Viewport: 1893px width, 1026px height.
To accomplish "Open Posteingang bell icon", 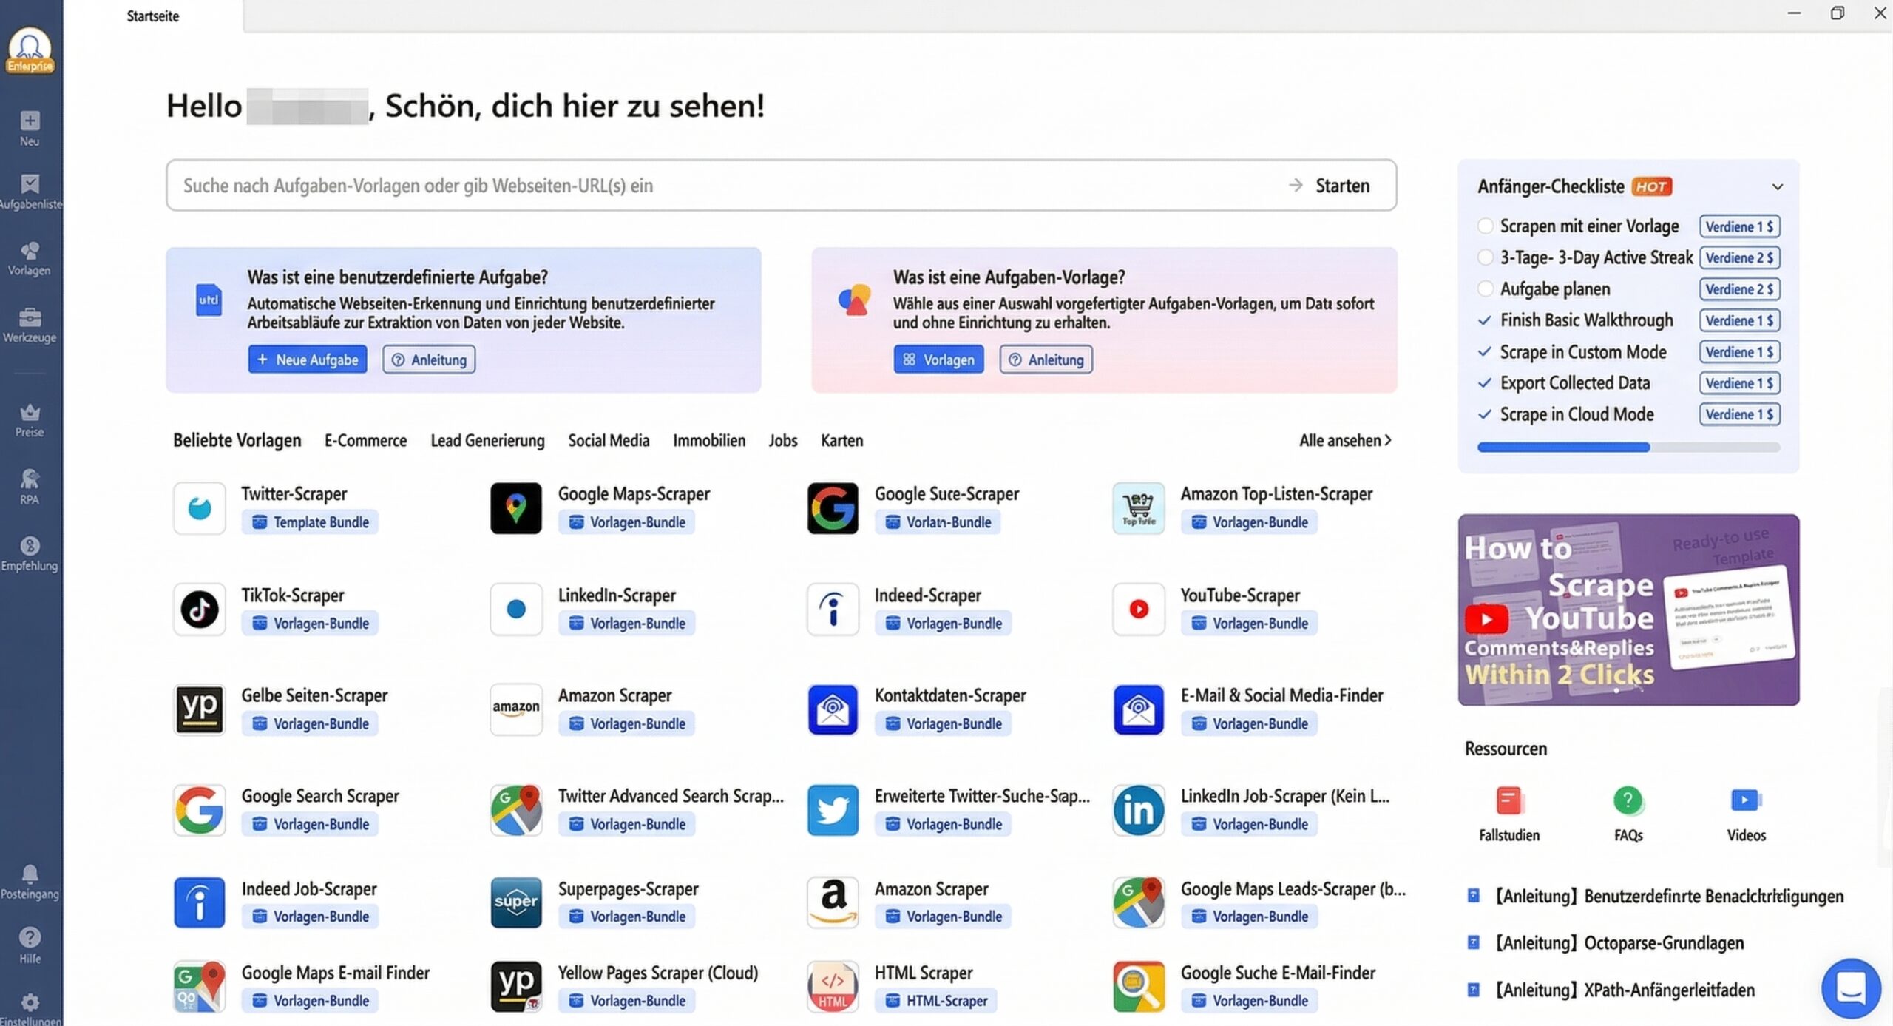I will pos(30,874).
